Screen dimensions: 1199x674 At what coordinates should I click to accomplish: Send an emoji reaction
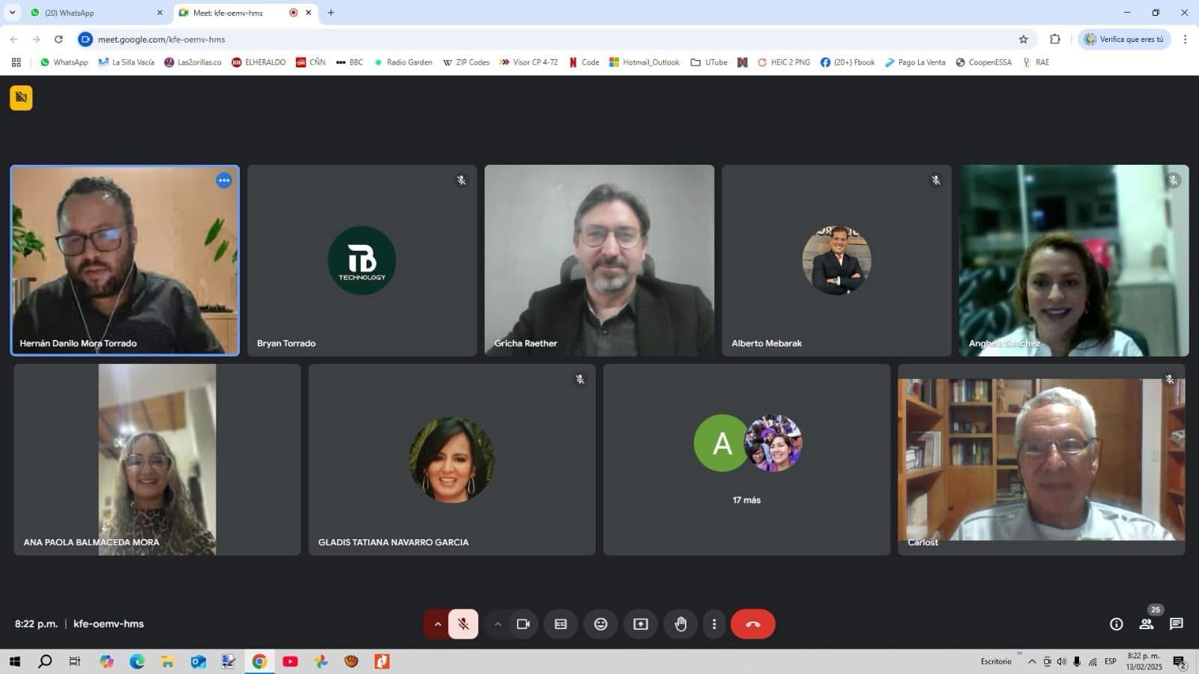tap(601, 624)
